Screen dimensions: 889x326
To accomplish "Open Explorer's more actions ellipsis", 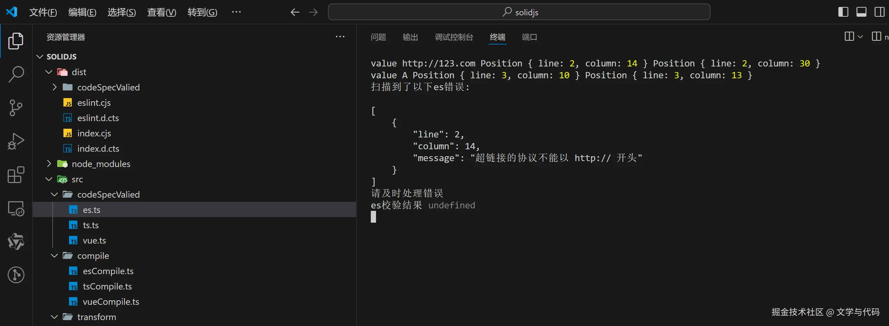I will pos(340,37).
